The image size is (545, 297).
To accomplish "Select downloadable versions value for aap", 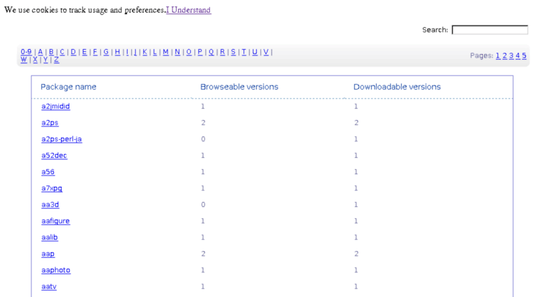I will pyautogui.click(x=356, y=253).
